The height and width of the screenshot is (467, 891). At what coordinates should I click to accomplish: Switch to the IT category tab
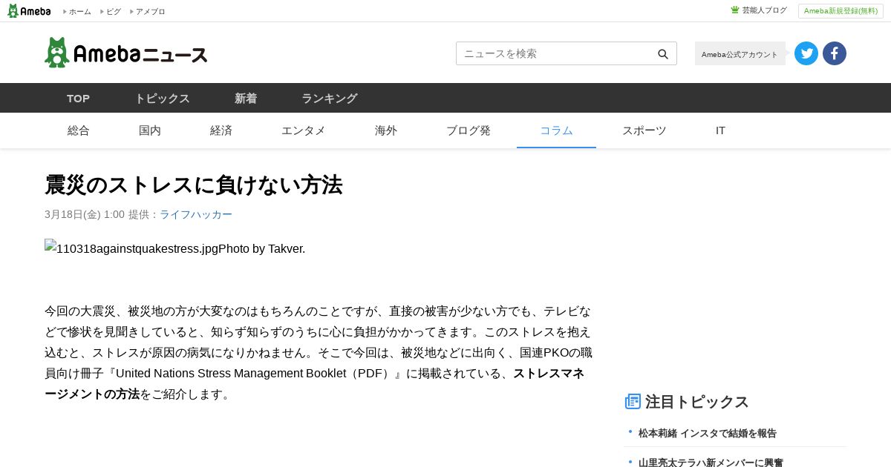click(720, 130)
